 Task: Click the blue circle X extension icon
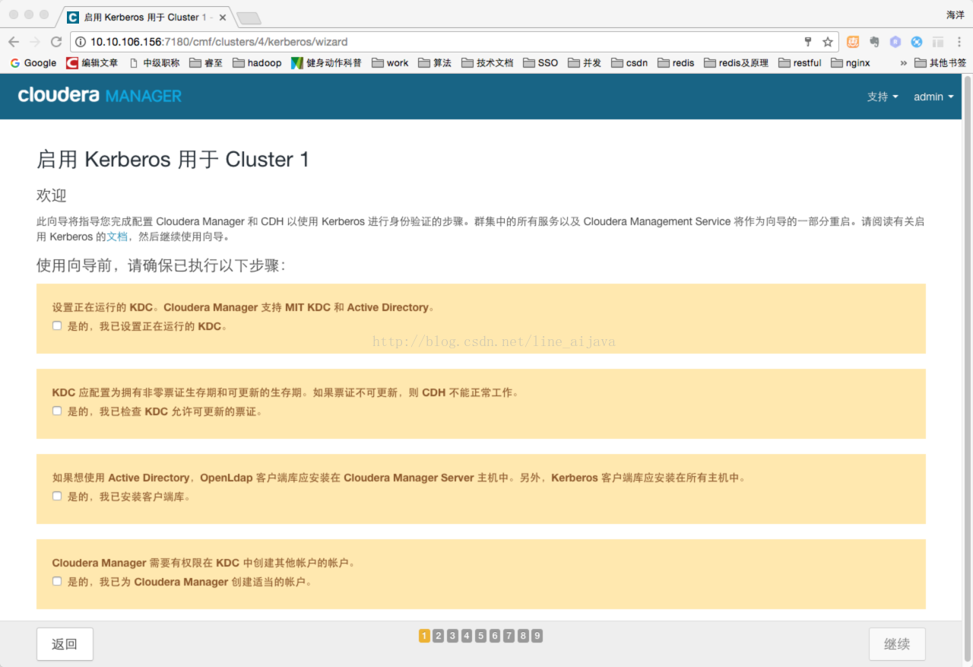point(917,42)
